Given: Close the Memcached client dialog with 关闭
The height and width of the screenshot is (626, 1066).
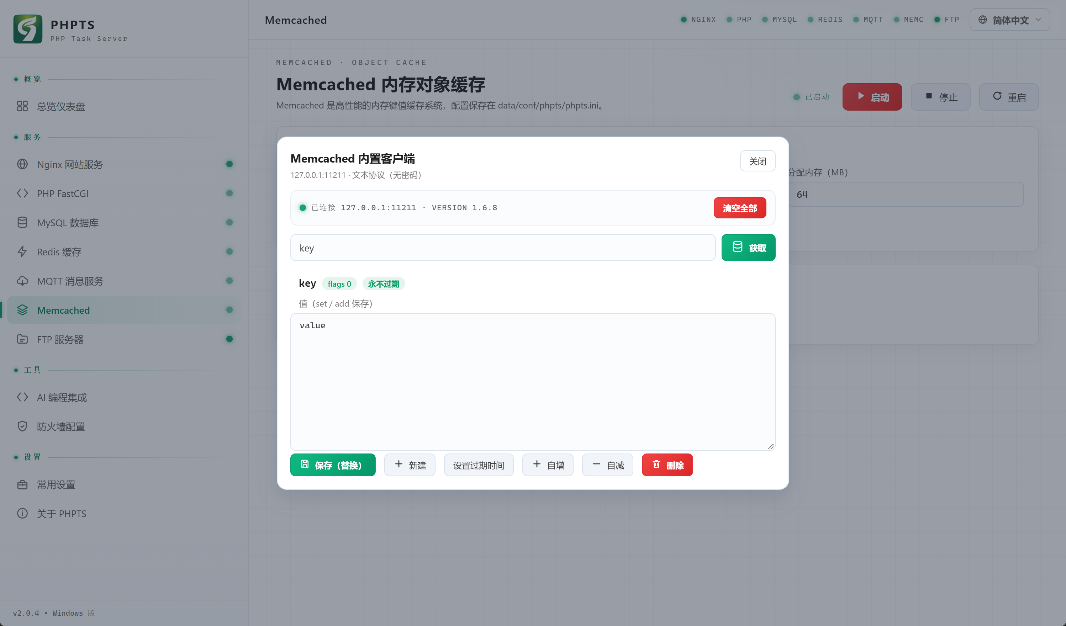Looking at the screenshot, I should [x=757, y=161].
